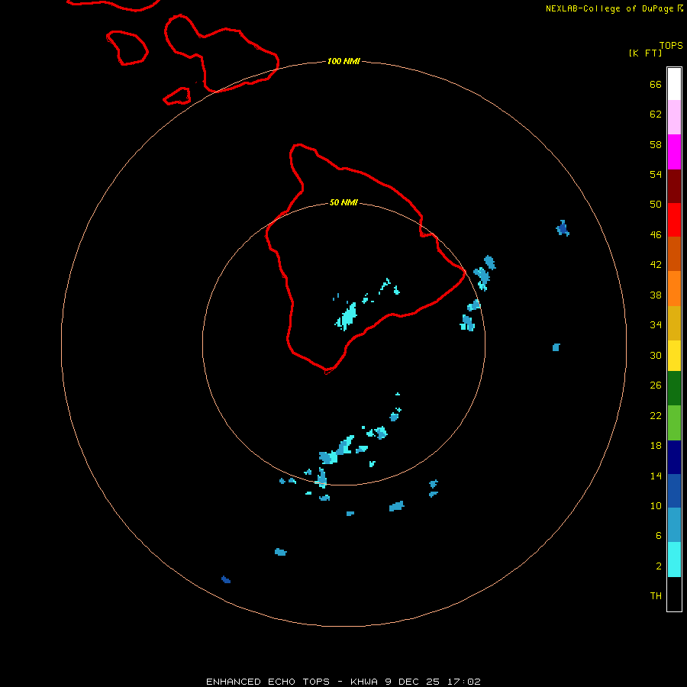This screenshot has width=687, height=687.
Task: Click the light green 22 legend band
Action: pos(674,423)
